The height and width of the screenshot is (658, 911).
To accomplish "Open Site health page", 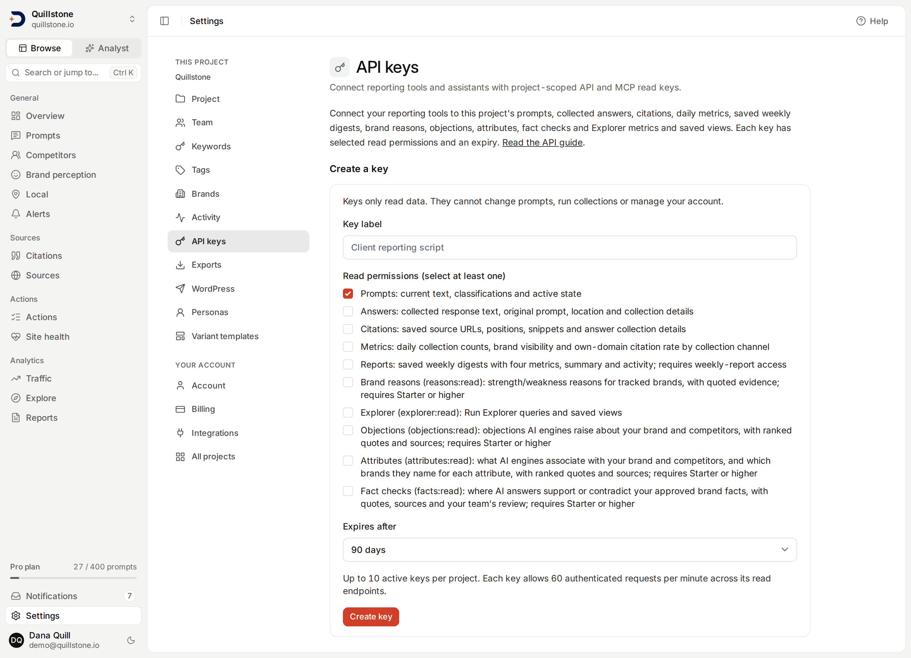I will pyautogui.click(x=73, y=337).
